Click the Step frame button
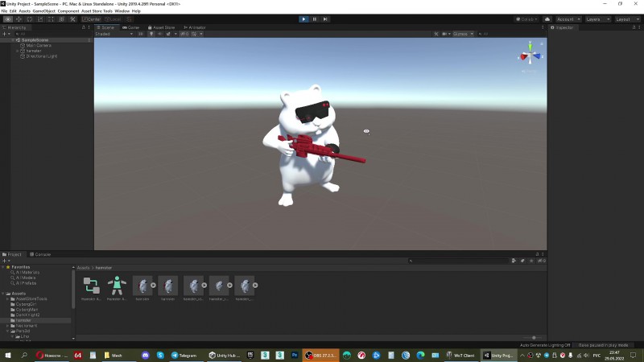 [x=325, y=19]
